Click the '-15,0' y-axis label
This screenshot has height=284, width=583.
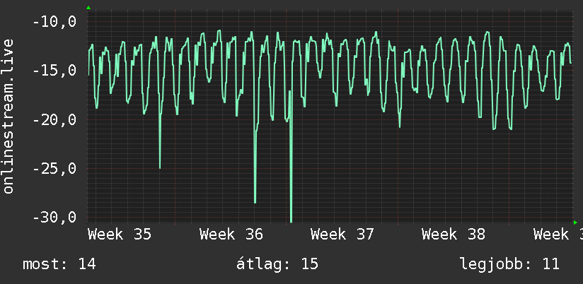point(54,71)
